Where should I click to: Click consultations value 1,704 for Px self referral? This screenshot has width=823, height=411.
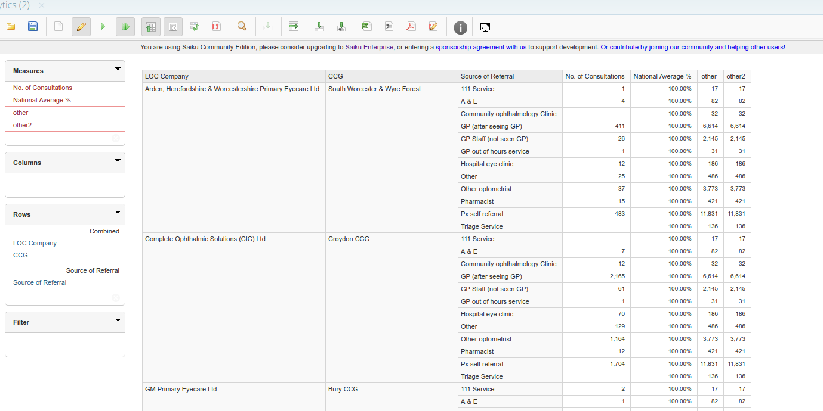[596, 364]
